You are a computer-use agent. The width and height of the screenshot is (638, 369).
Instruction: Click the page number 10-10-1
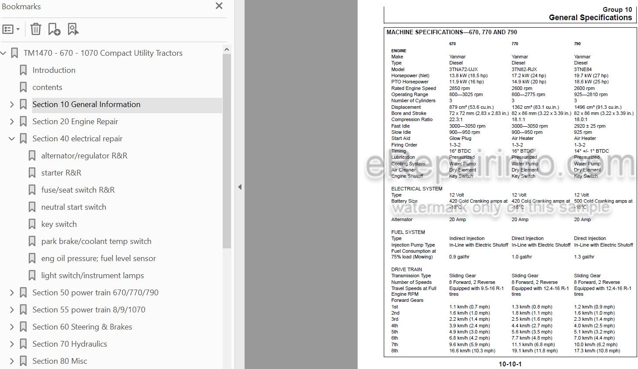pos(510,364)
